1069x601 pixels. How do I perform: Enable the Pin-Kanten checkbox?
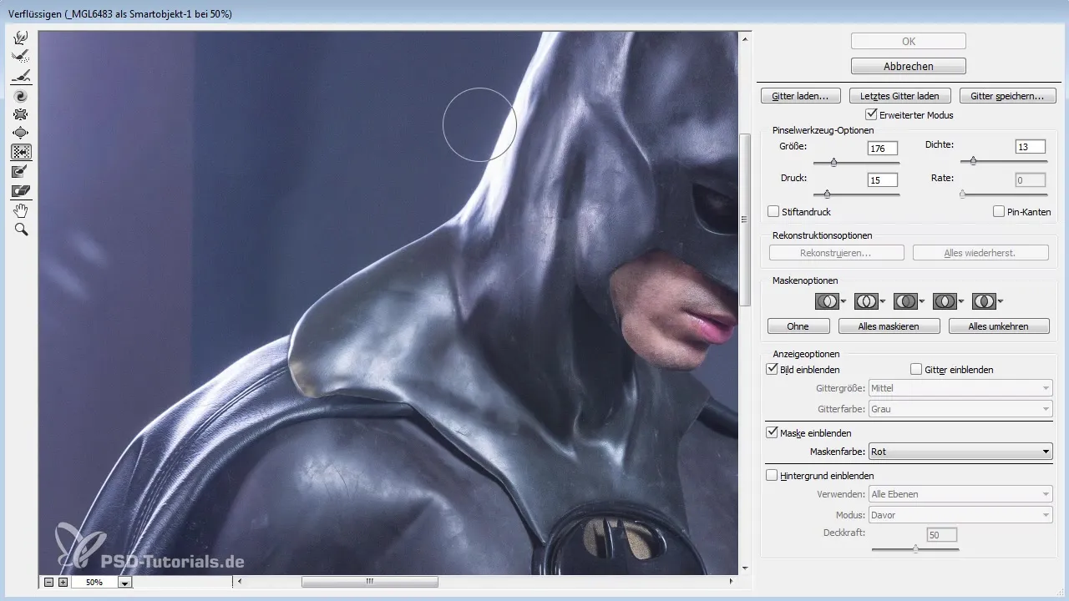pos(999,212)
